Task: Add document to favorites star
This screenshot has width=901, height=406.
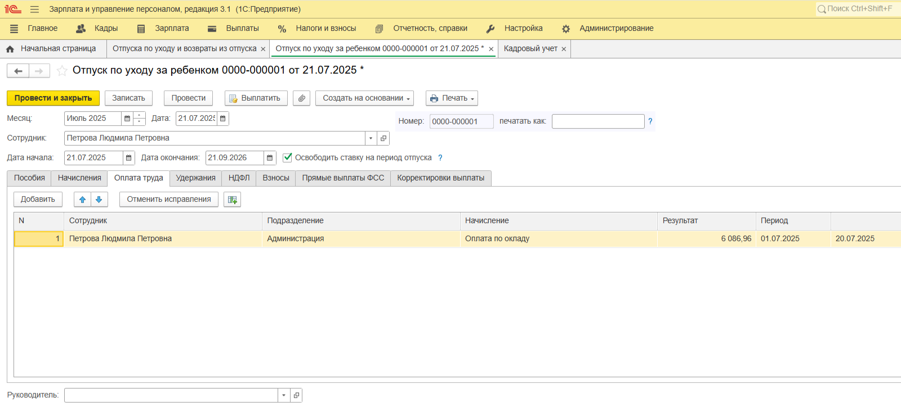Action: pos(62,71)
